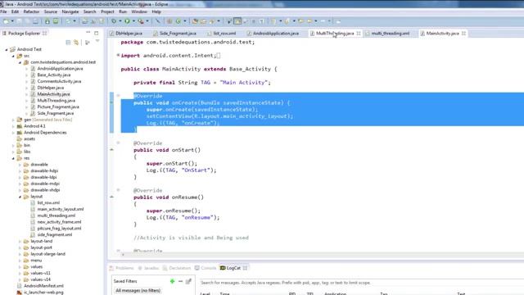Select new_activity_frame.xml in layout folder
The width and height of the screenshot is (524, 295).
click(59, 222)
